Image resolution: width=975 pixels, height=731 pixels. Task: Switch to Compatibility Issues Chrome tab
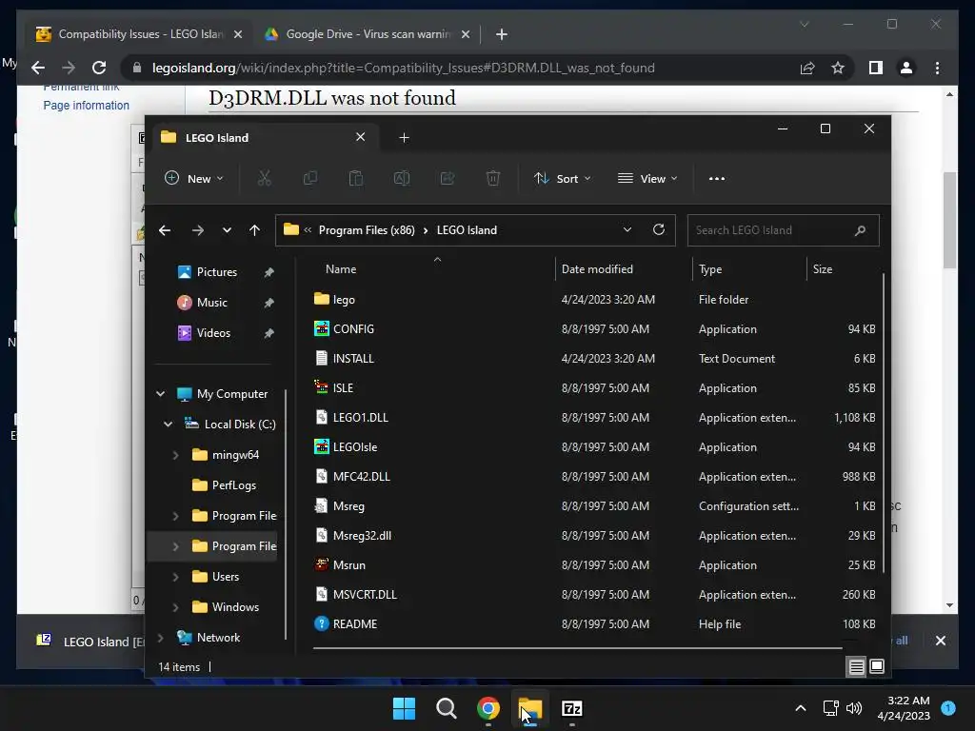(139, 34)
